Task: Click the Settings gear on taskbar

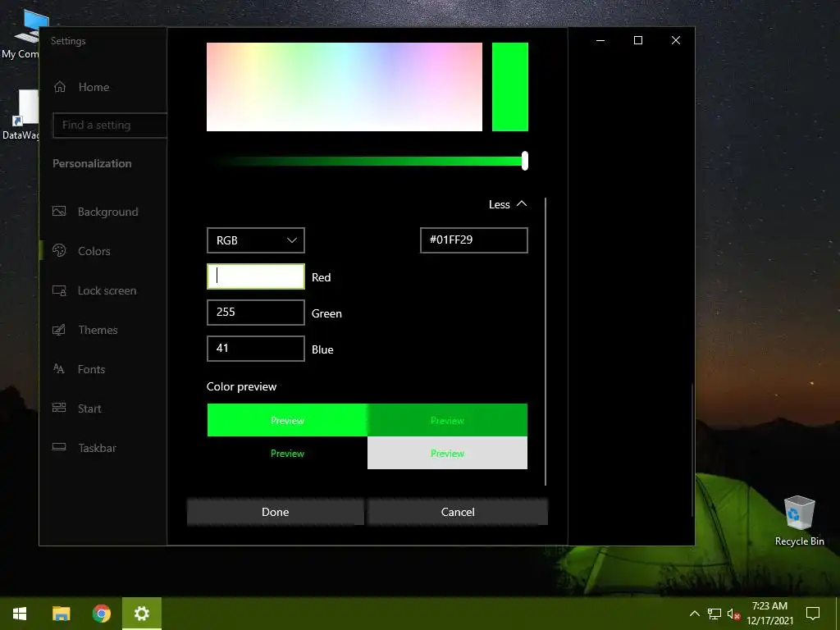Action: 141,614
